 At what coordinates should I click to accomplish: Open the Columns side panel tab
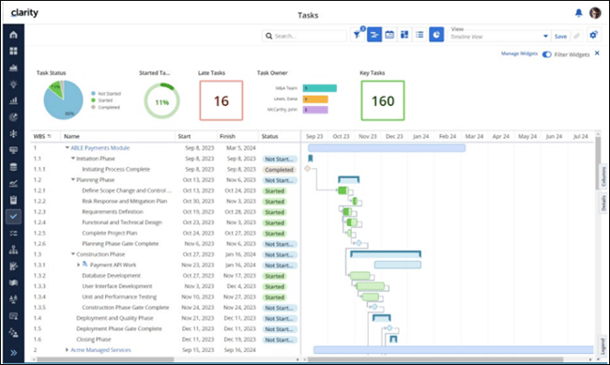(x=603, y=176)
